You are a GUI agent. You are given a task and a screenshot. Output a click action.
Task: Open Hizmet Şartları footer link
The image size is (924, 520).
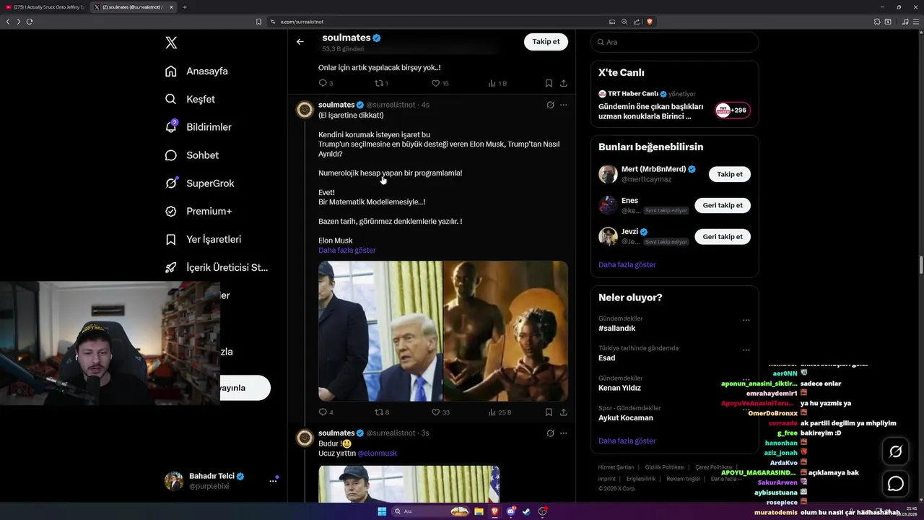point(616,467)
